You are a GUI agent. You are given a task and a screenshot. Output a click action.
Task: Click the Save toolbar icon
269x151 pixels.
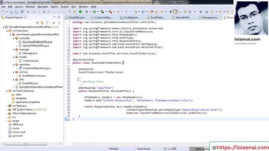(11, 12)
